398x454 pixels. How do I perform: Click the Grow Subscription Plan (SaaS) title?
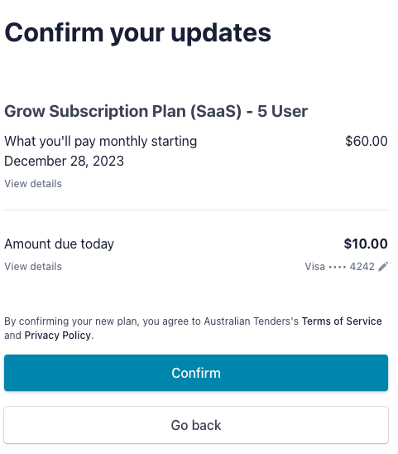[156, 111]
